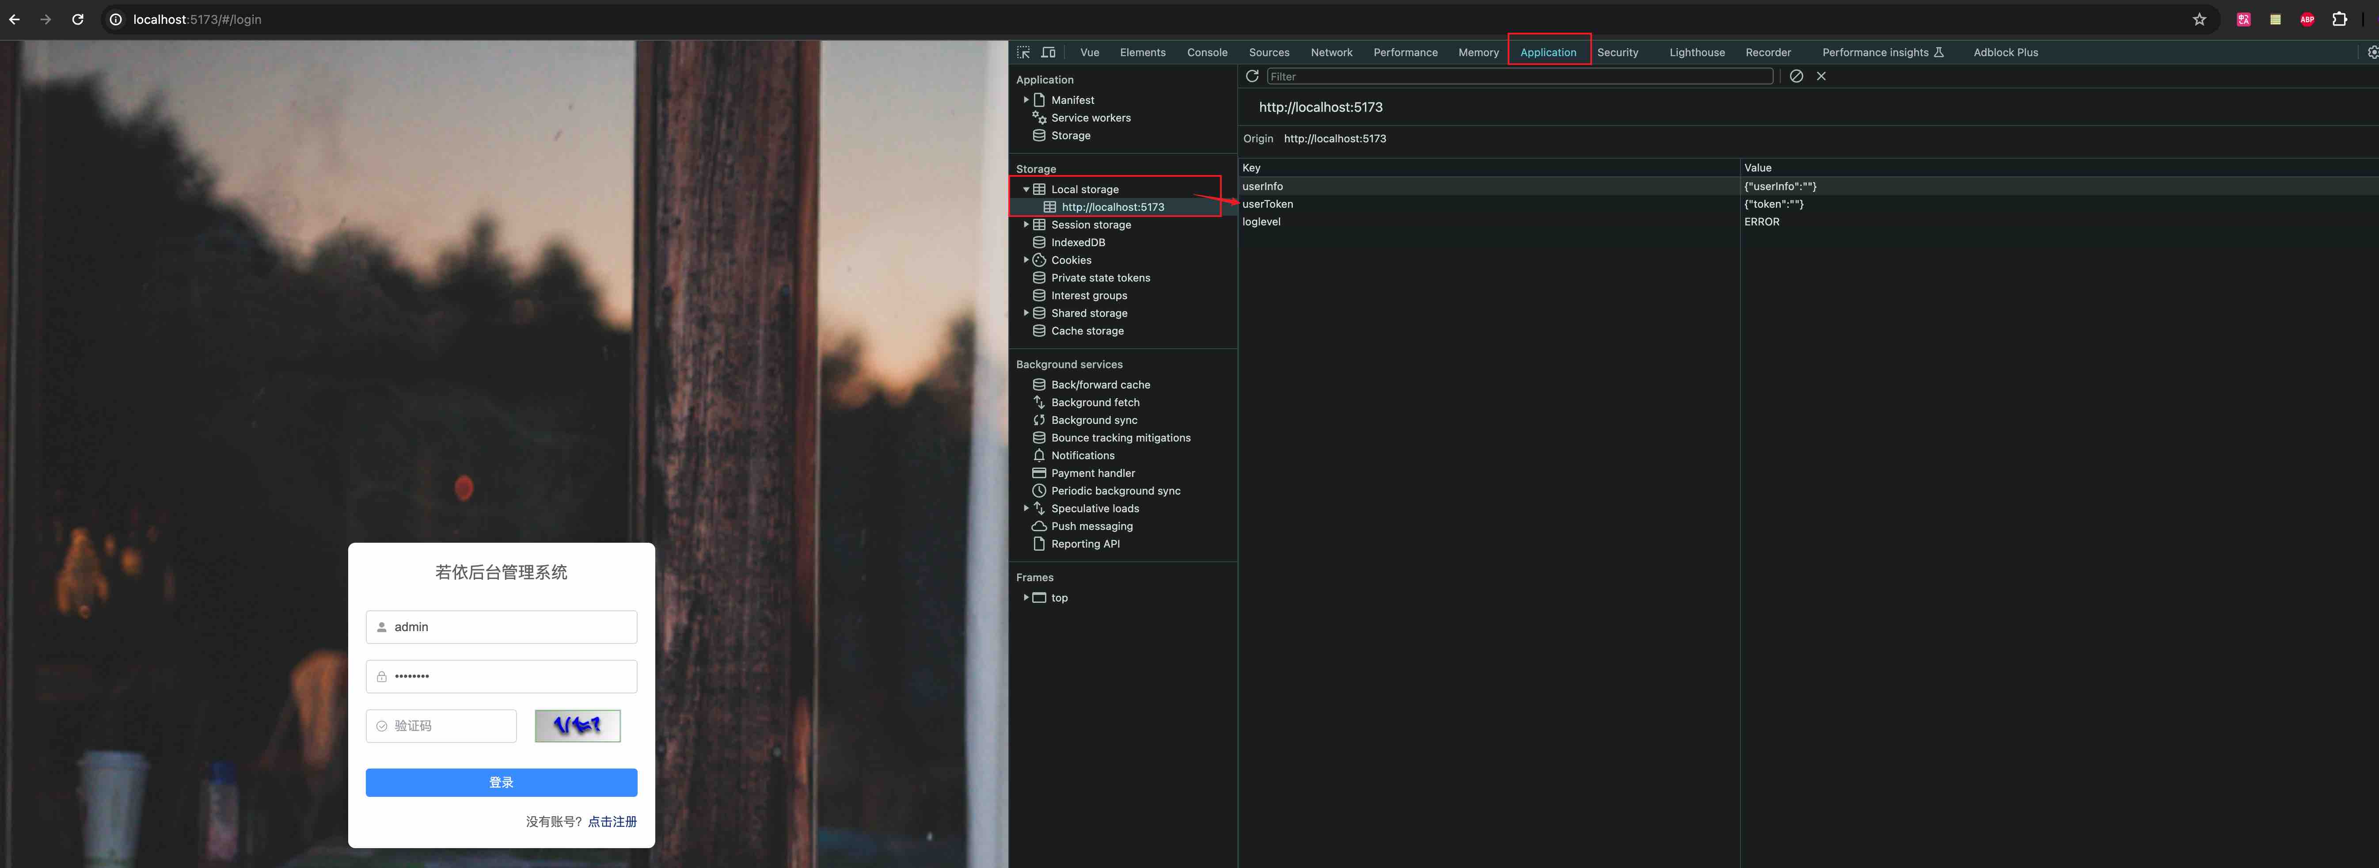Collapse the Local storage tree node

(1026, 189)
